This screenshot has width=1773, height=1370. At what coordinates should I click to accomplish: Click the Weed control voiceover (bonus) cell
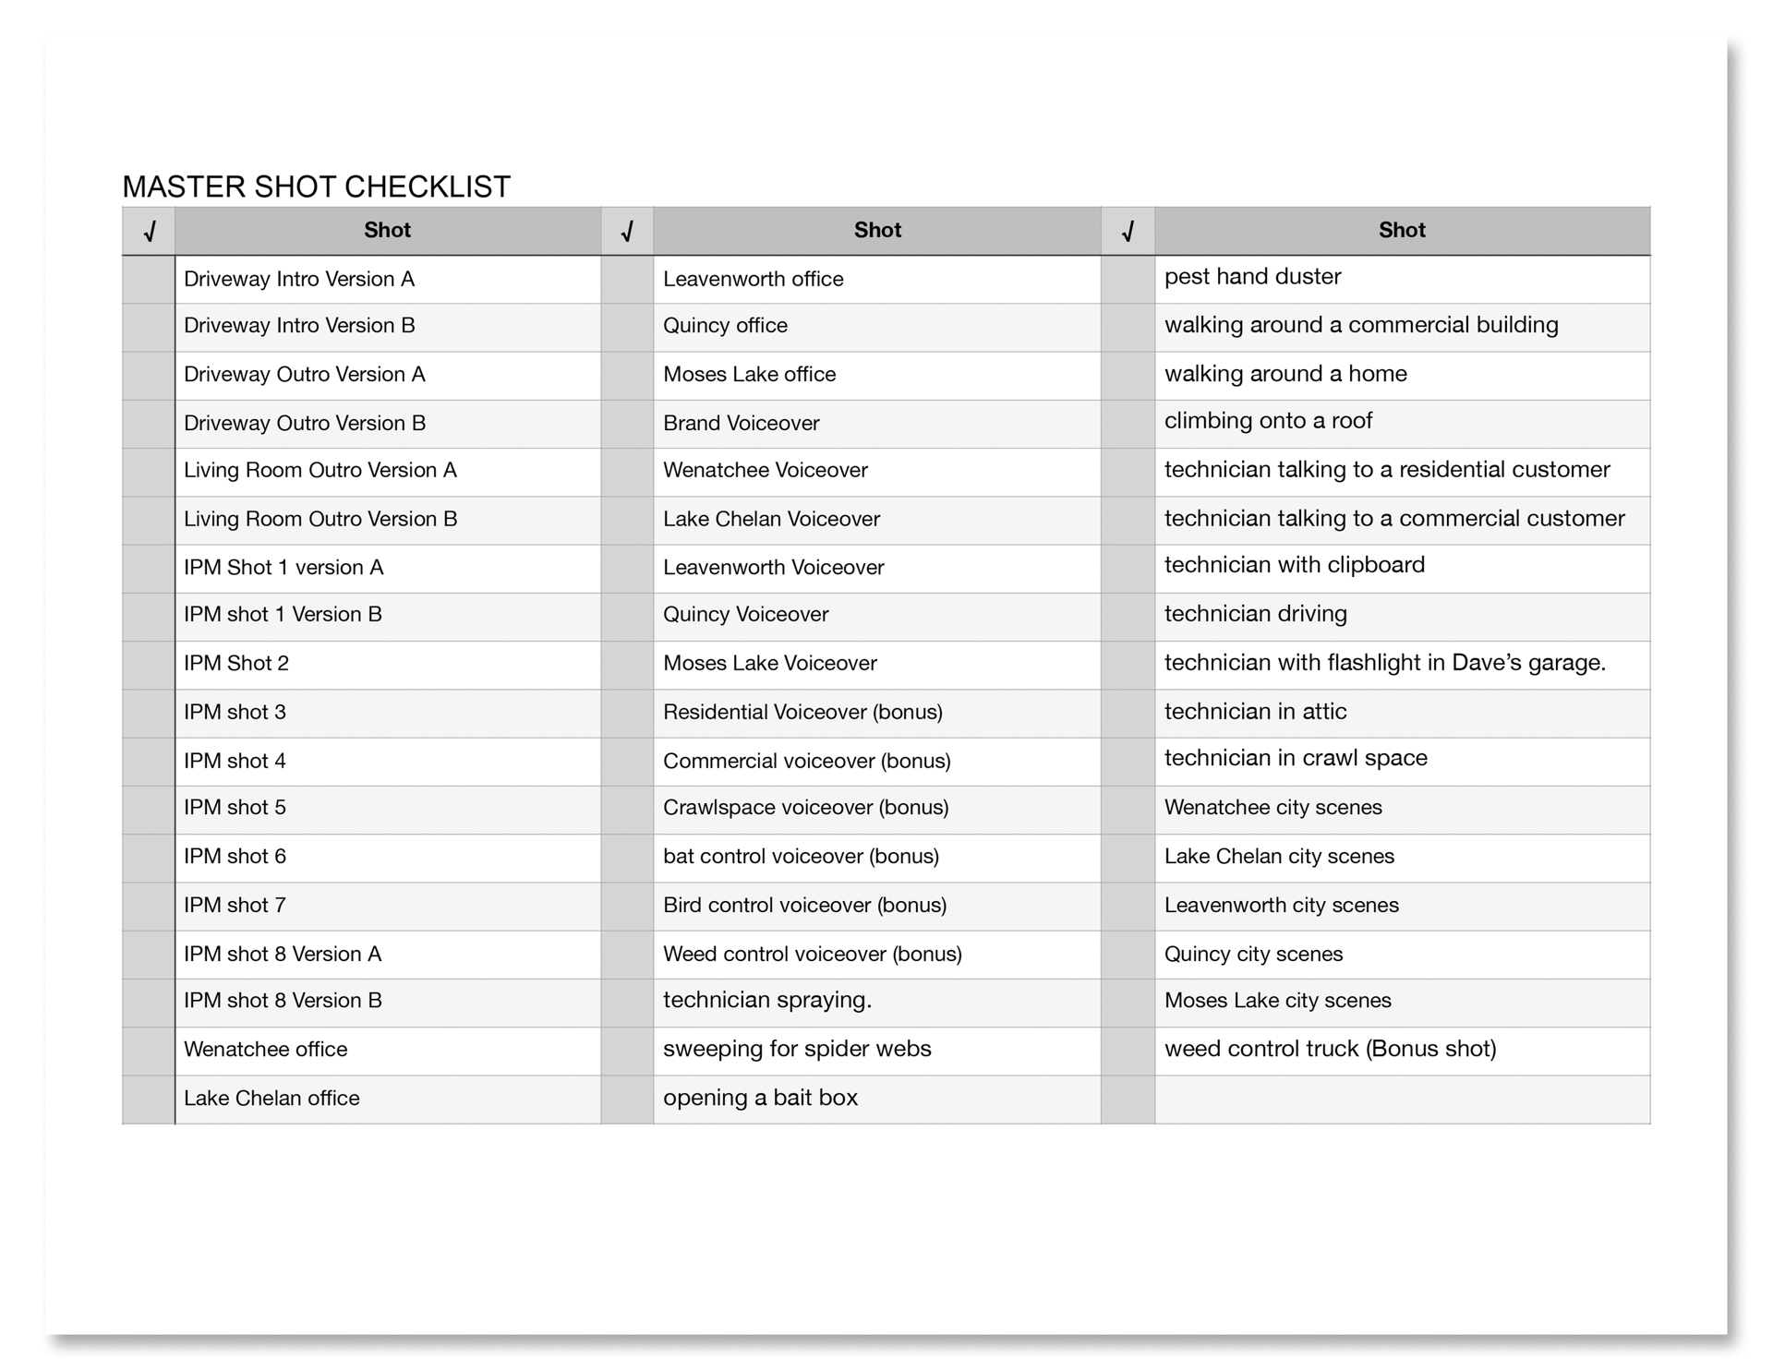[812, 955]
